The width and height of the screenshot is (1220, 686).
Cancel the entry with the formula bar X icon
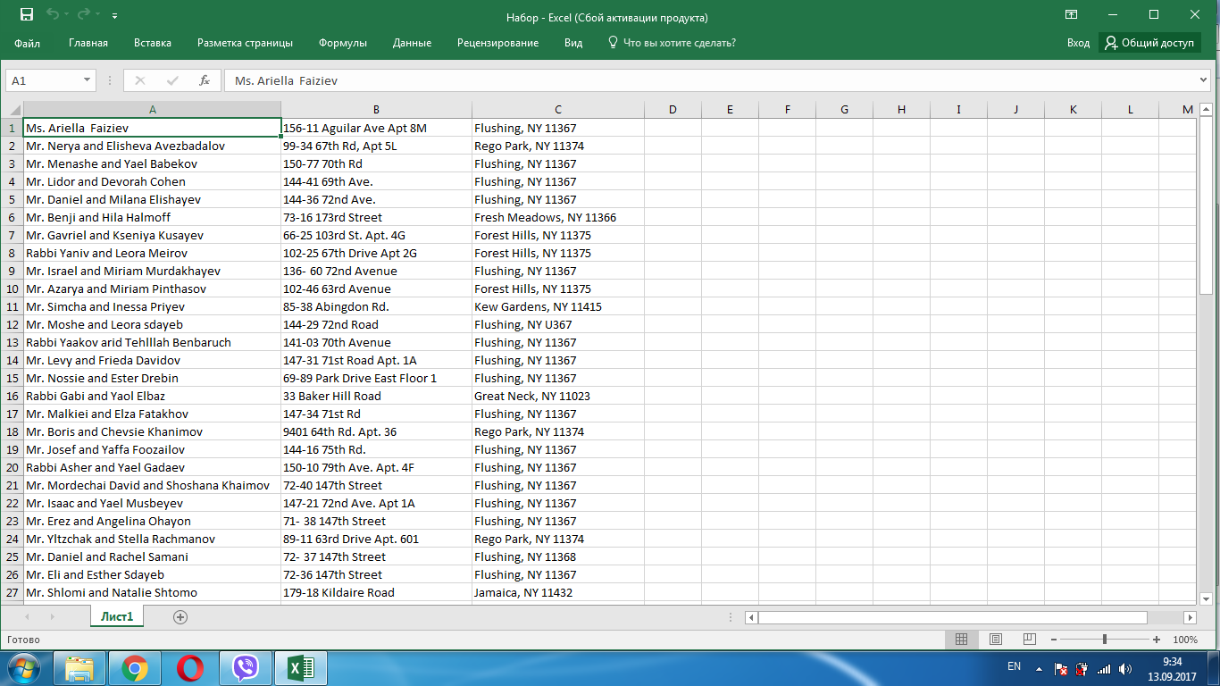pos(140,80)
